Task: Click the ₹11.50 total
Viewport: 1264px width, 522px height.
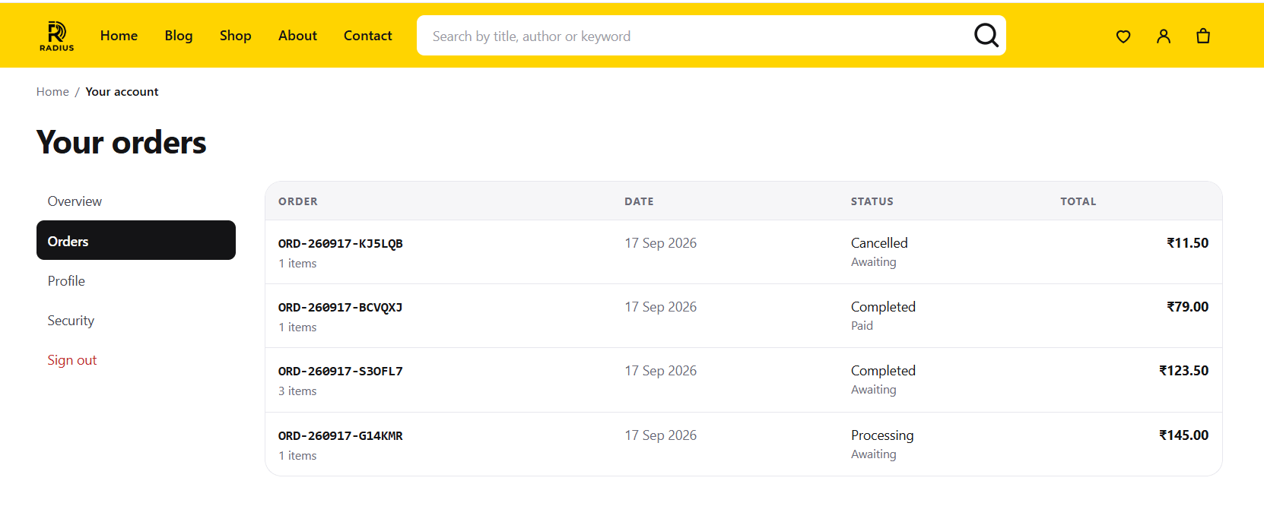Action: click(1188, 243)
